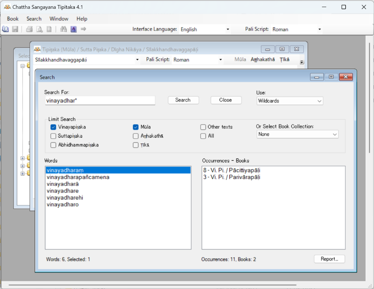Switch to Ṭīkā in the book window toolbar

(x=285, y=60)
